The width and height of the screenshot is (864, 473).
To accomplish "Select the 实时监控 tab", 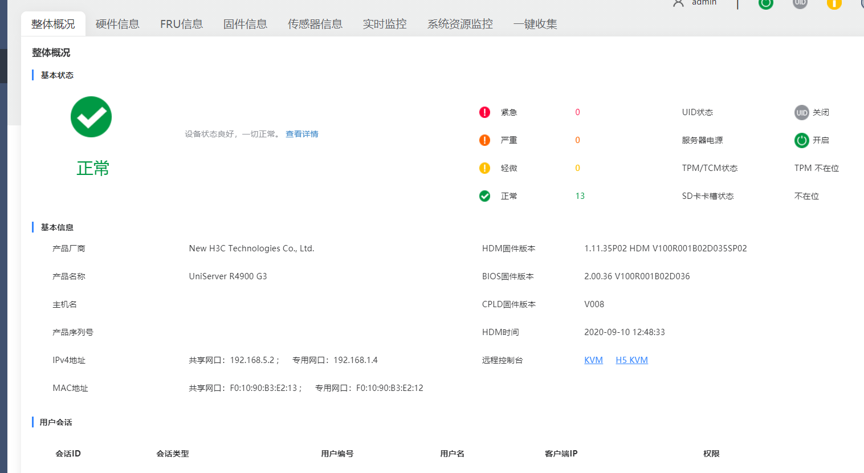I will point(385,24).
